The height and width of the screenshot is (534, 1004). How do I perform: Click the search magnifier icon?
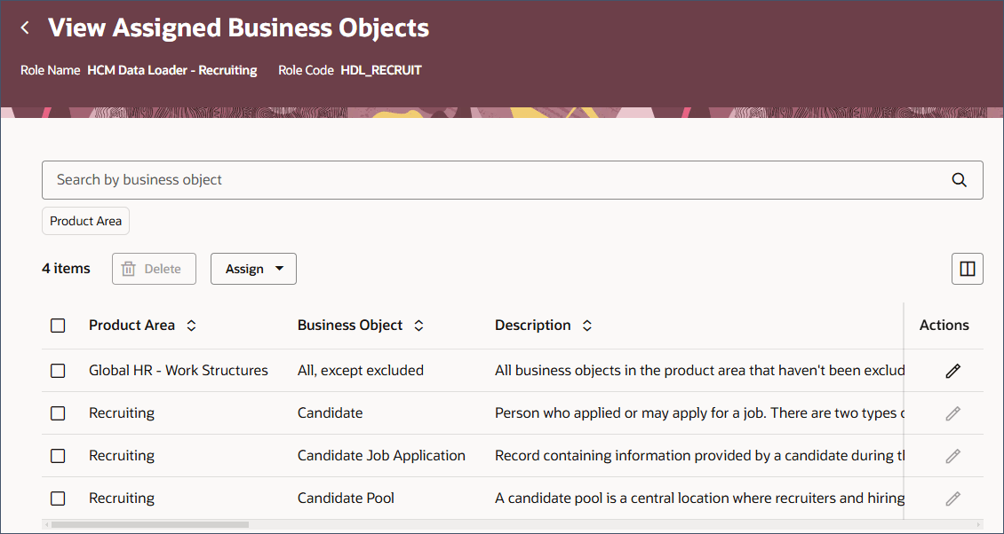point(959,180)
